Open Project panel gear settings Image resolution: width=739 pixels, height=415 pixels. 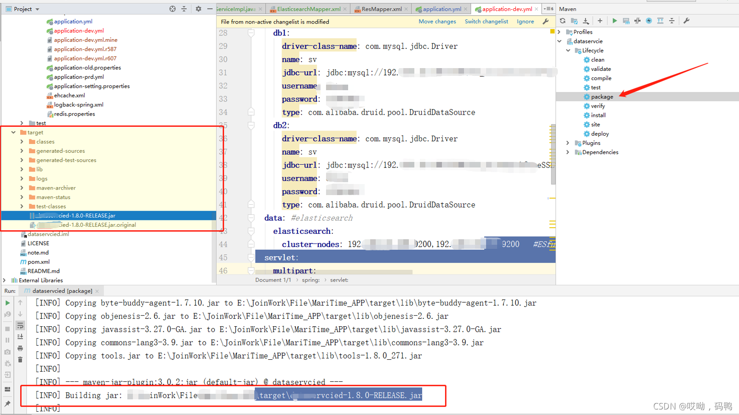pos(198,9)
